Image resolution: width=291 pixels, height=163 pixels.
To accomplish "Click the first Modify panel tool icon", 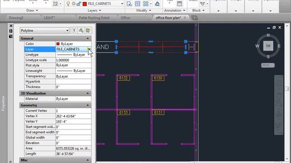I will [129, 4].
